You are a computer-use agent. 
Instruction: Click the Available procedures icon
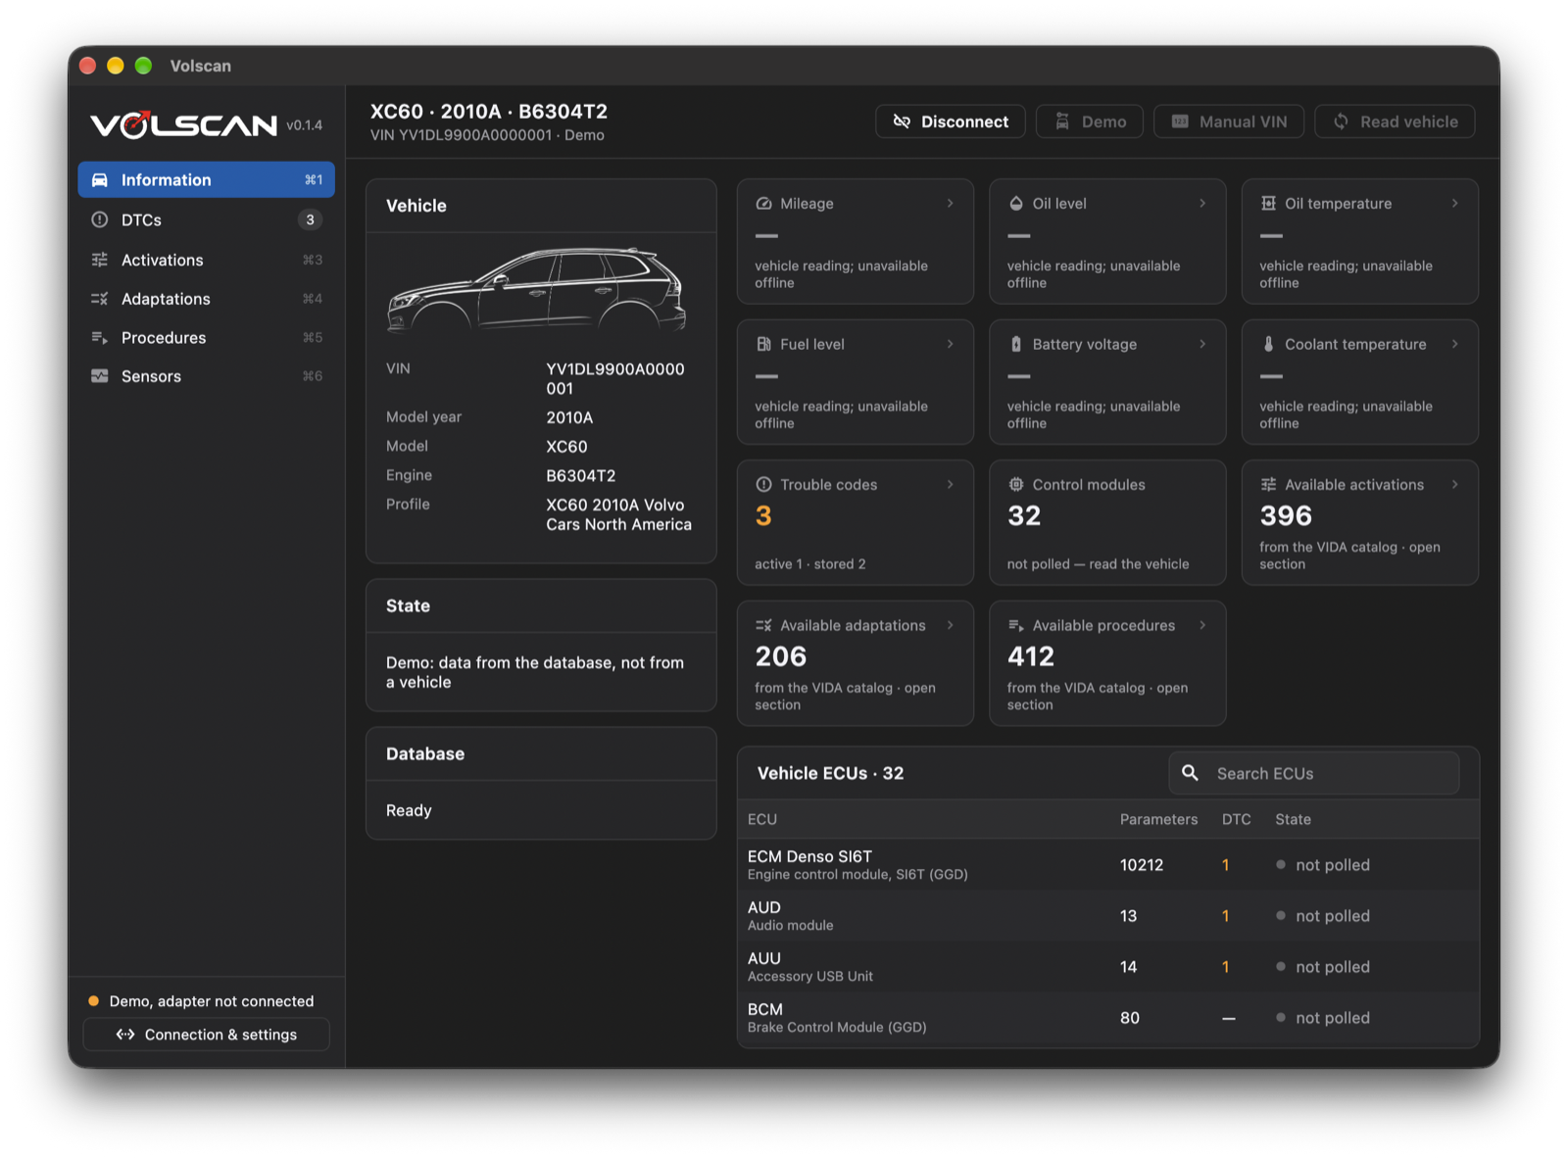(x=1016, y=625)
